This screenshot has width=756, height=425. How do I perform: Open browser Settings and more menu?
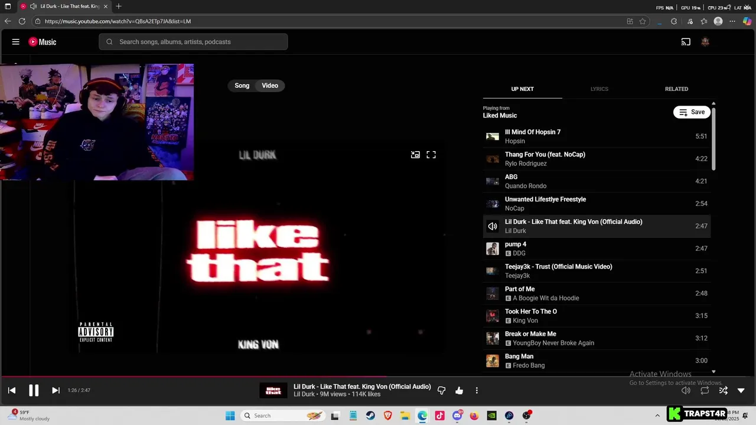coord(732,21)
